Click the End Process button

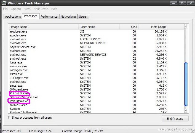tap(175, 119)
